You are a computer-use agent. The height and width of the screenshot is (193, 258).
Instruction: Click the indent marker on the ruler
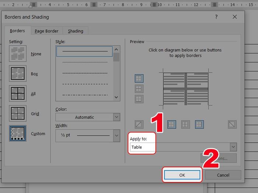click(x=31, y=6)
